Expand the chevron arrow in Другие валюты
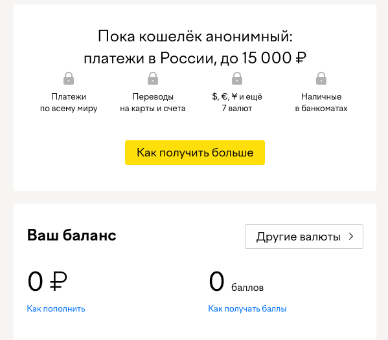Image resolution: width=388 pixels, height=340 pixels. click(x=351, y=237)
